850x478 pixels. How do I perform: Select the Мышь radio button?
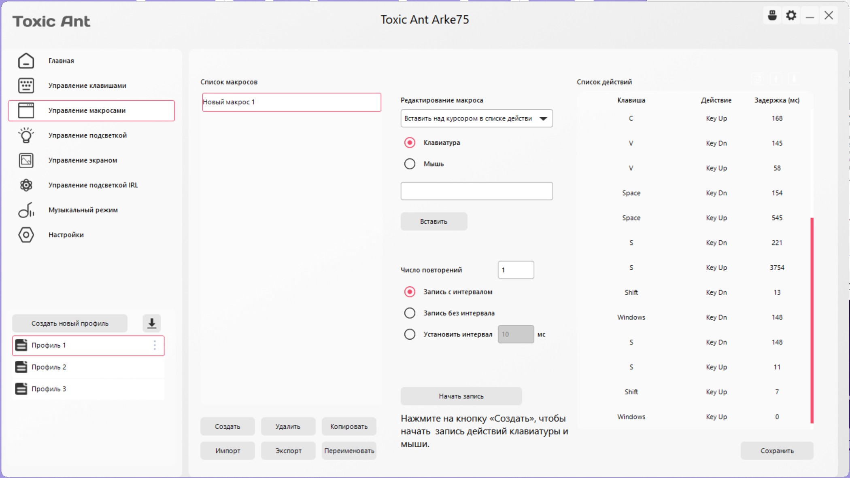click(x=410, y=164)
